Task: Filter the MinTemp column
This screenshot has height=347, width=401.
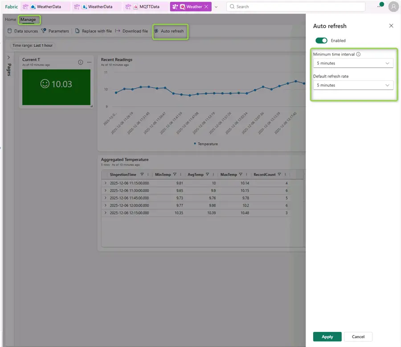Action: point(175,174)
